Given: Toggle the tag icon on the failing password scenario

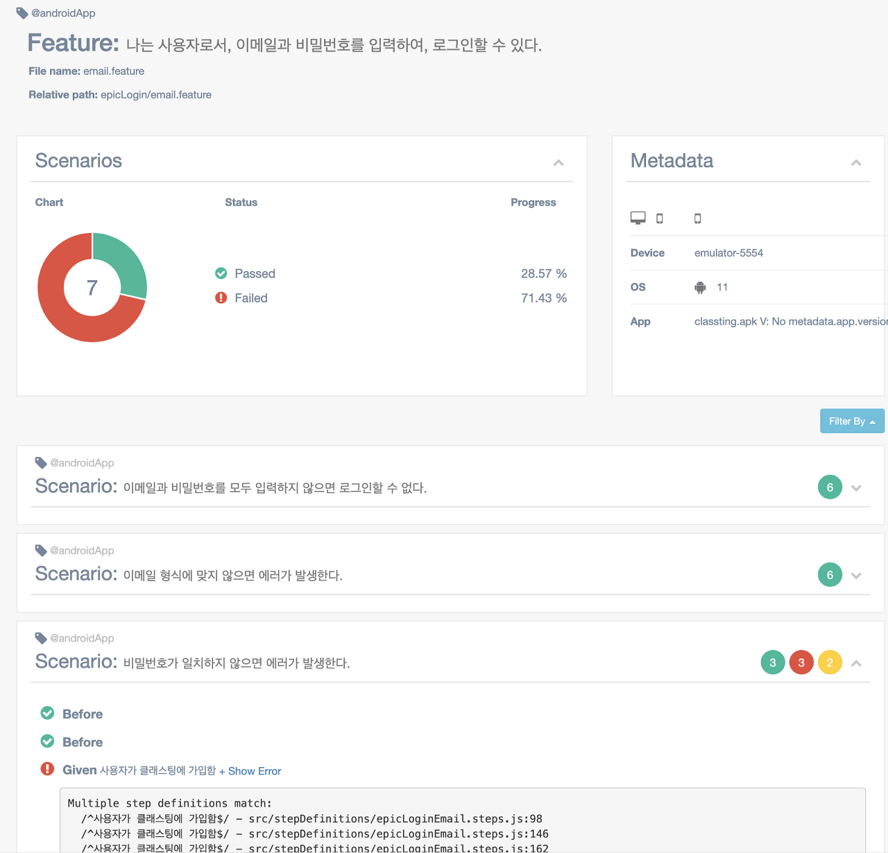Looking at the screenshot, I should click(x=40, y=637).
